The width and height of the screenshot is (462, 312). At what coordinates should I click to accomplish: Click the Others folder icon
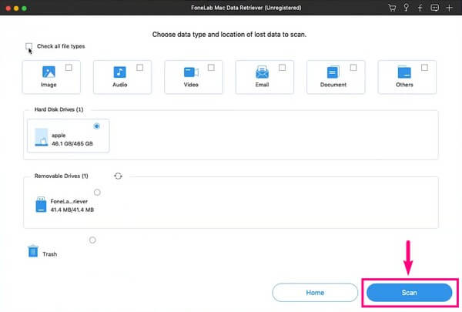click(x=404, y=72)
